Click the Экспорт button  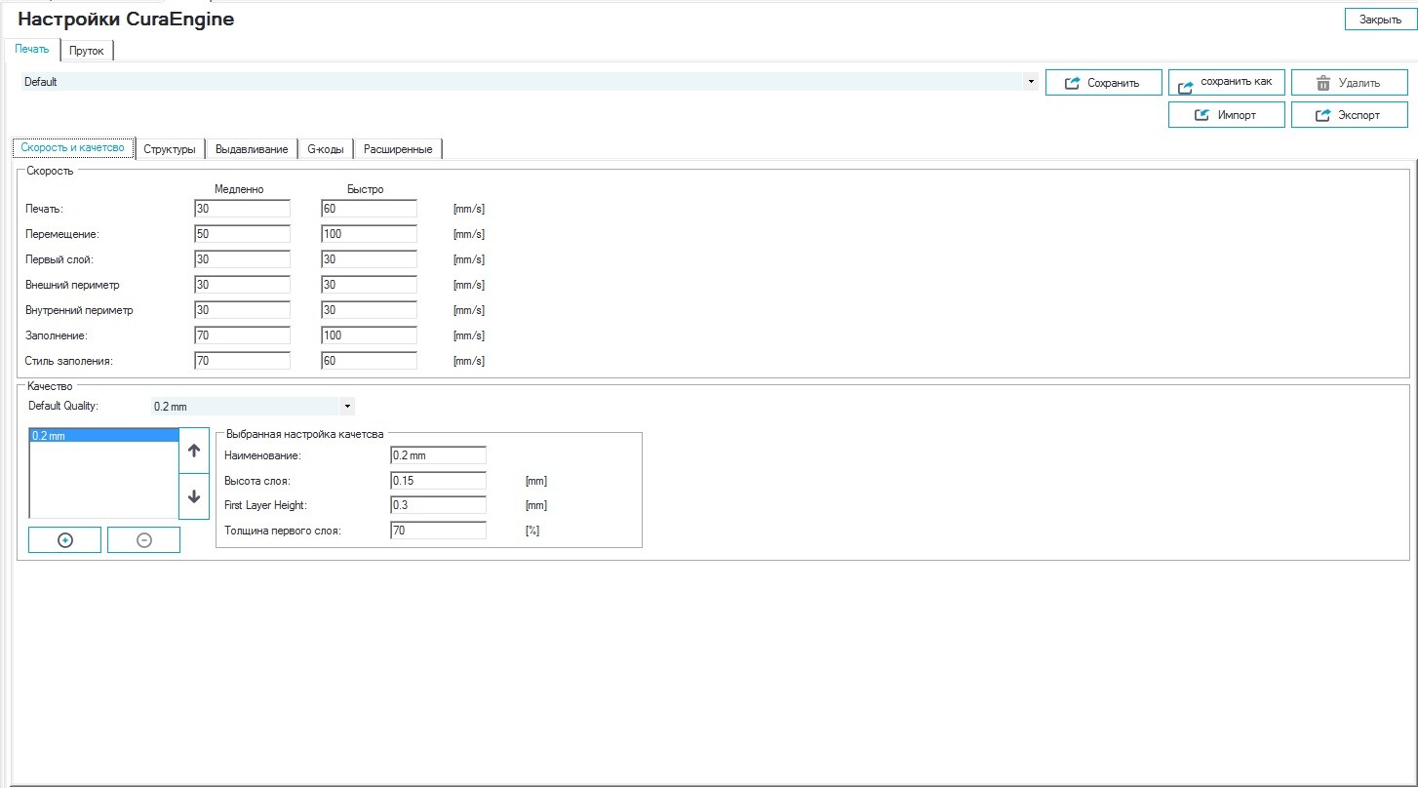coord(1350,115)
